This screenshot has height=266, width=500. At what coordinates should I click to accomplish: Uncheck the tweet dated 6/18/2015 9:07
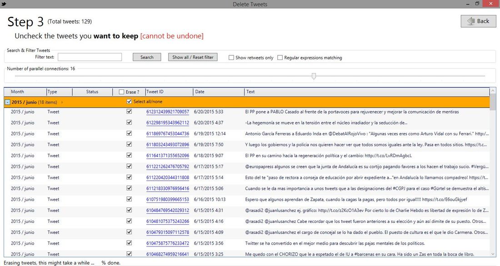(x=129, y=155)
